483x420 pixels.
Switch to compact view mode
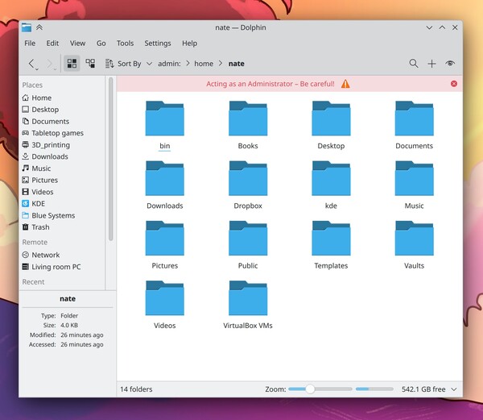(x=90, y=64)
